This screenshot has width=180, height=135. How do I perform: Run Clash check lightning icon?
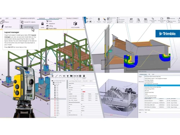3,27
